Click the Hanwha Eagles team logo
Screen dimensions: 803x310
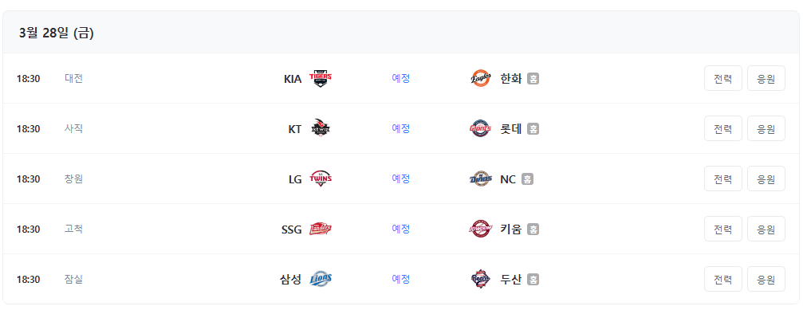480,78
